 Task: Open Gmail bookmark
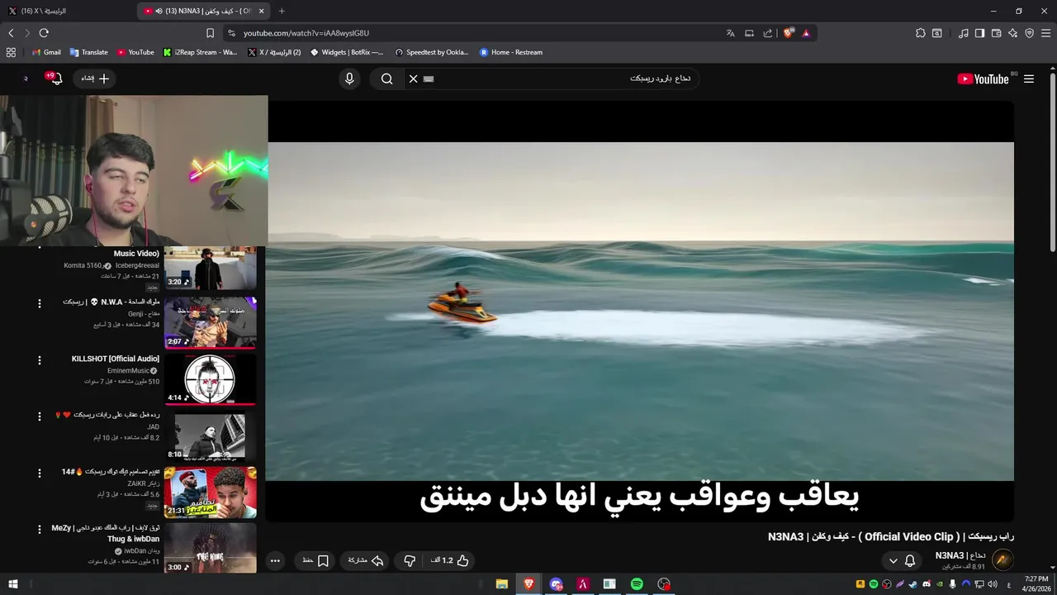46,52
